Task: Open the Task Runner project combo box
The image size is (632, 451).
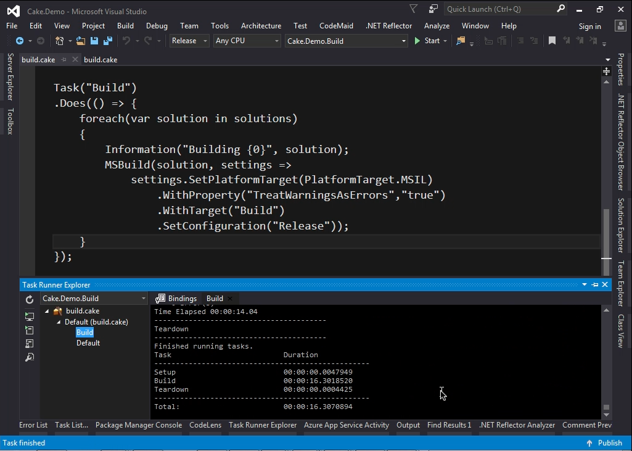Action: pos(94,299)
